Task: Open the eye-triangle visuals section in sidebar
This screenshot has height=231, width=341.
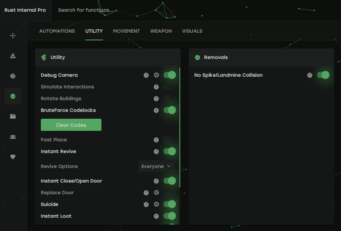Action: 13,56
